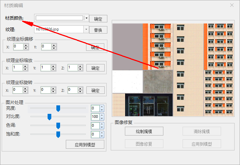The width and height of the screenshot is (240, 165).
Task: Click the 图像修复 button
Action: coord(144,144)
